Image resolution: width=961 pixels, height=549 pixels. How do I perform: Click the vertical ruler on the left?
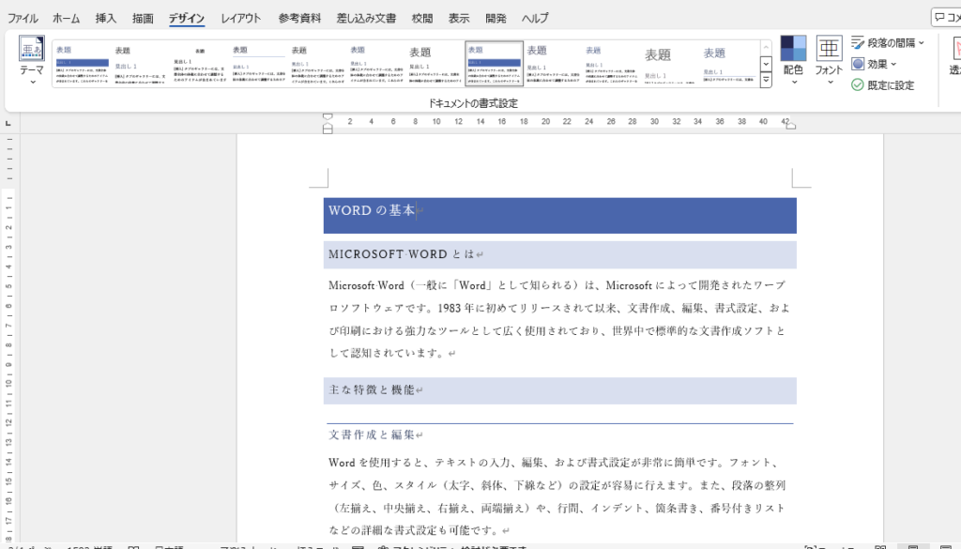[x=9, y=340]
